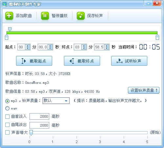Decrease end seconds with the down spinner arrow
This screenshot has width=164, height=148.
click(x=107, y=48)
